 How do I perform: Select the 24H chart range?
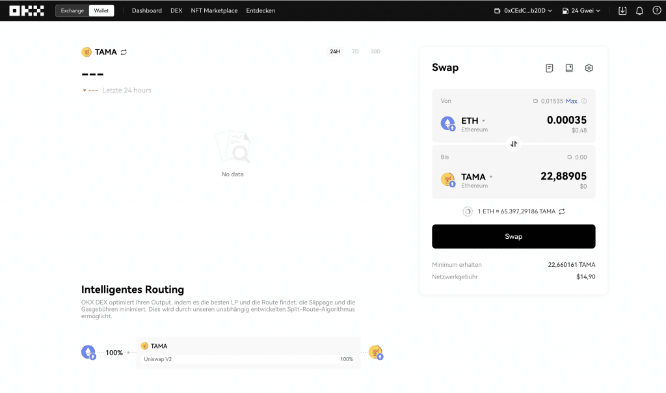click(335, 51)
